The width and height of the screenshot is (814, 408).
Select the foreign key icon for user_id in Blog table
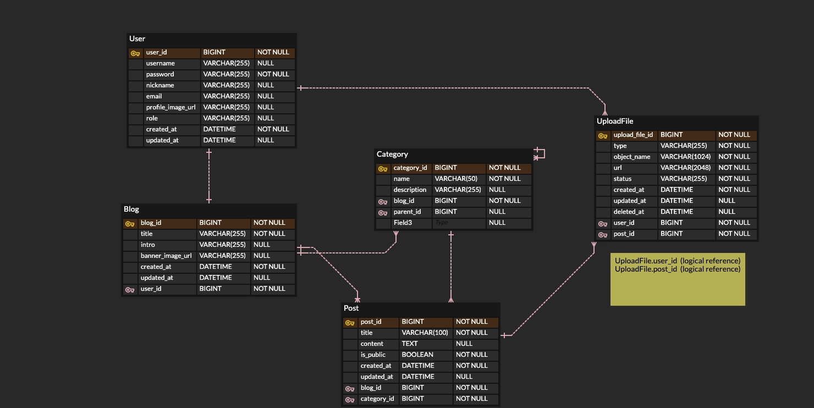tap(130, 290)
